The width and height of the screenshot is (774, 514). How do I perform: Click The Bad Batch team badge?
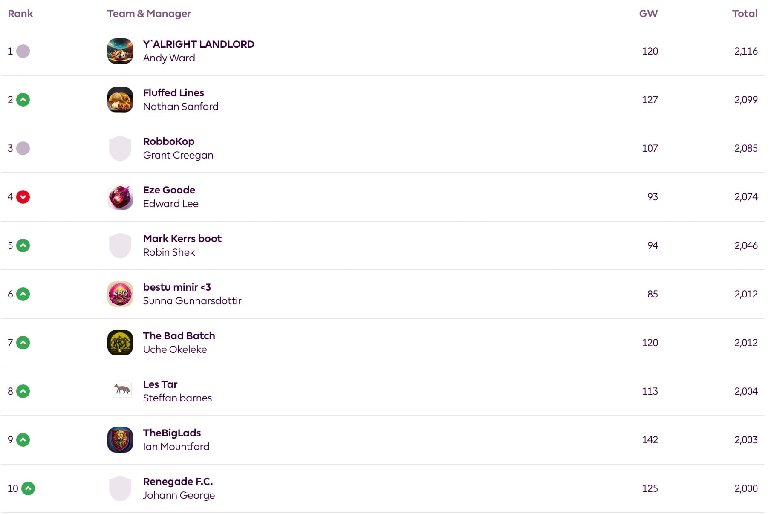click(x=120, y=343)
